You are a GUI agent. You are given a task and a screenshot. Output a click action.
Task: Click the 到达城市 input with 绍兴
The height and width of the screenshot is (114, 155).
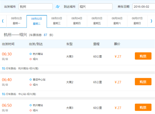[95, 7]
